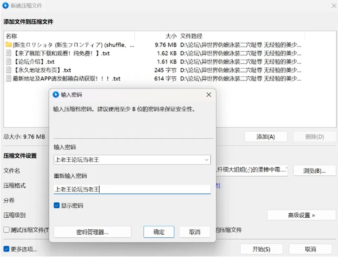
Task: Close the 输入密码 dialog with its X
Action: tap(209, 95)
